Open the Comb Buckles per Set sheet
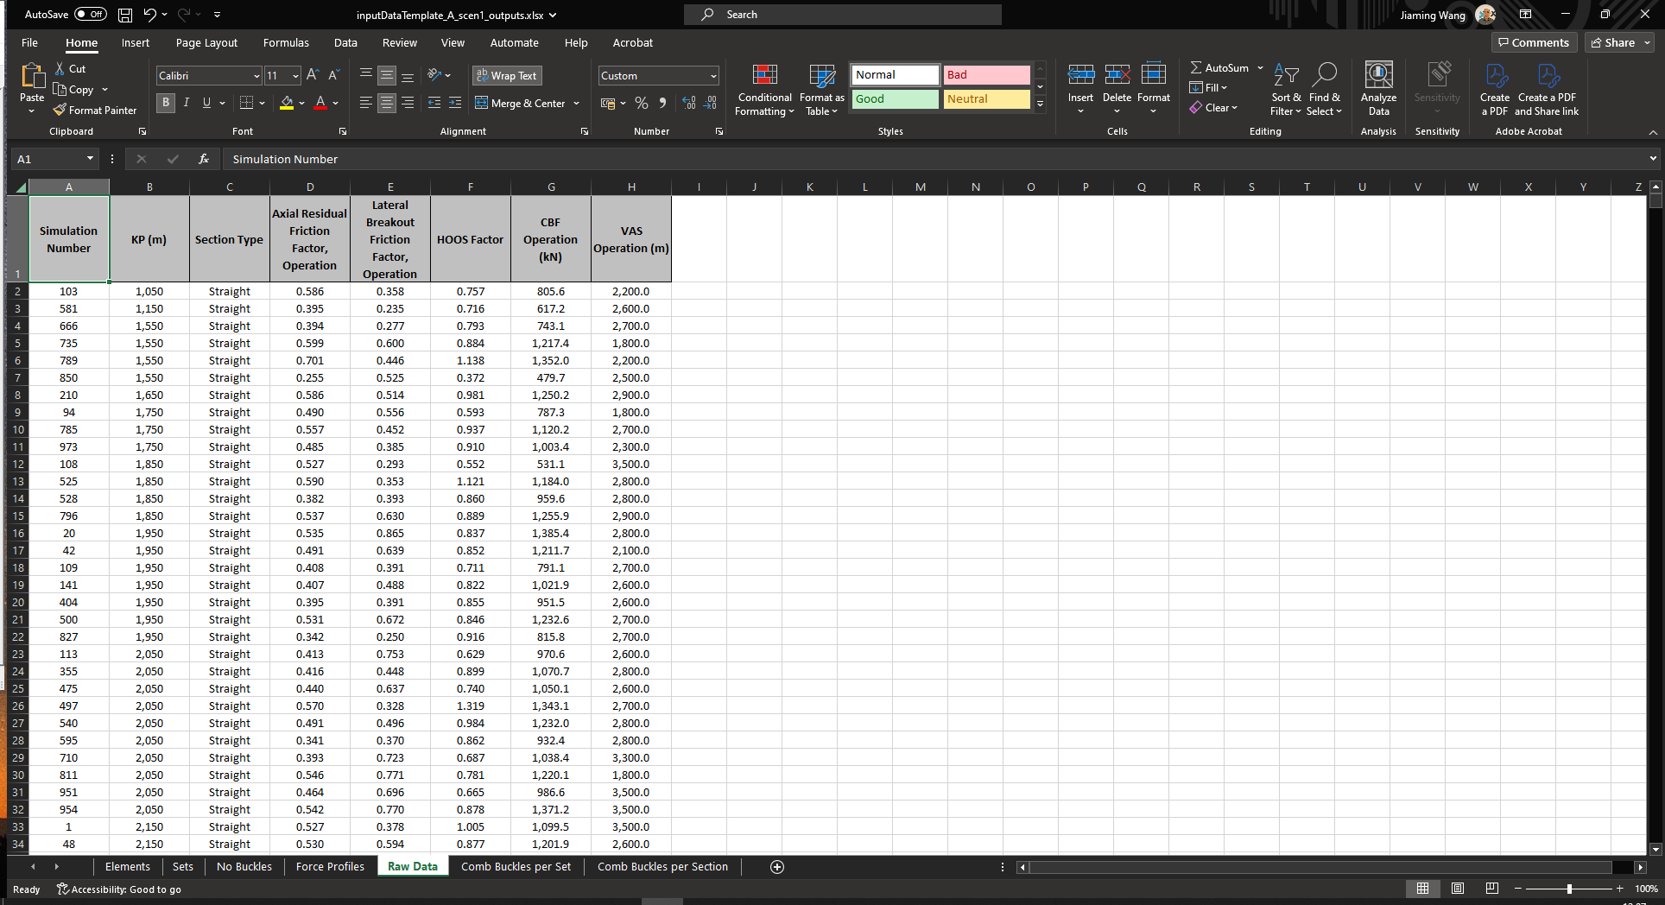The width and height of the screenshot is (1665, 905). point(516,866)
